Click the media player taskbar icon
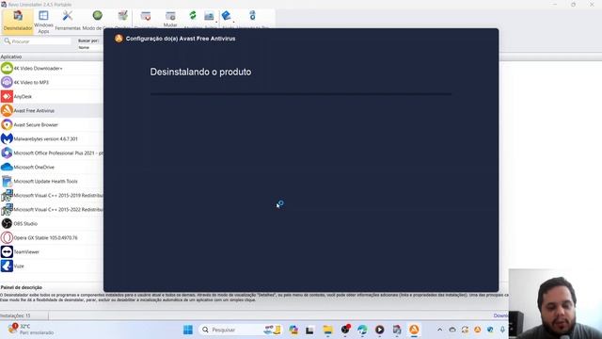 click(x=379, y=330)
